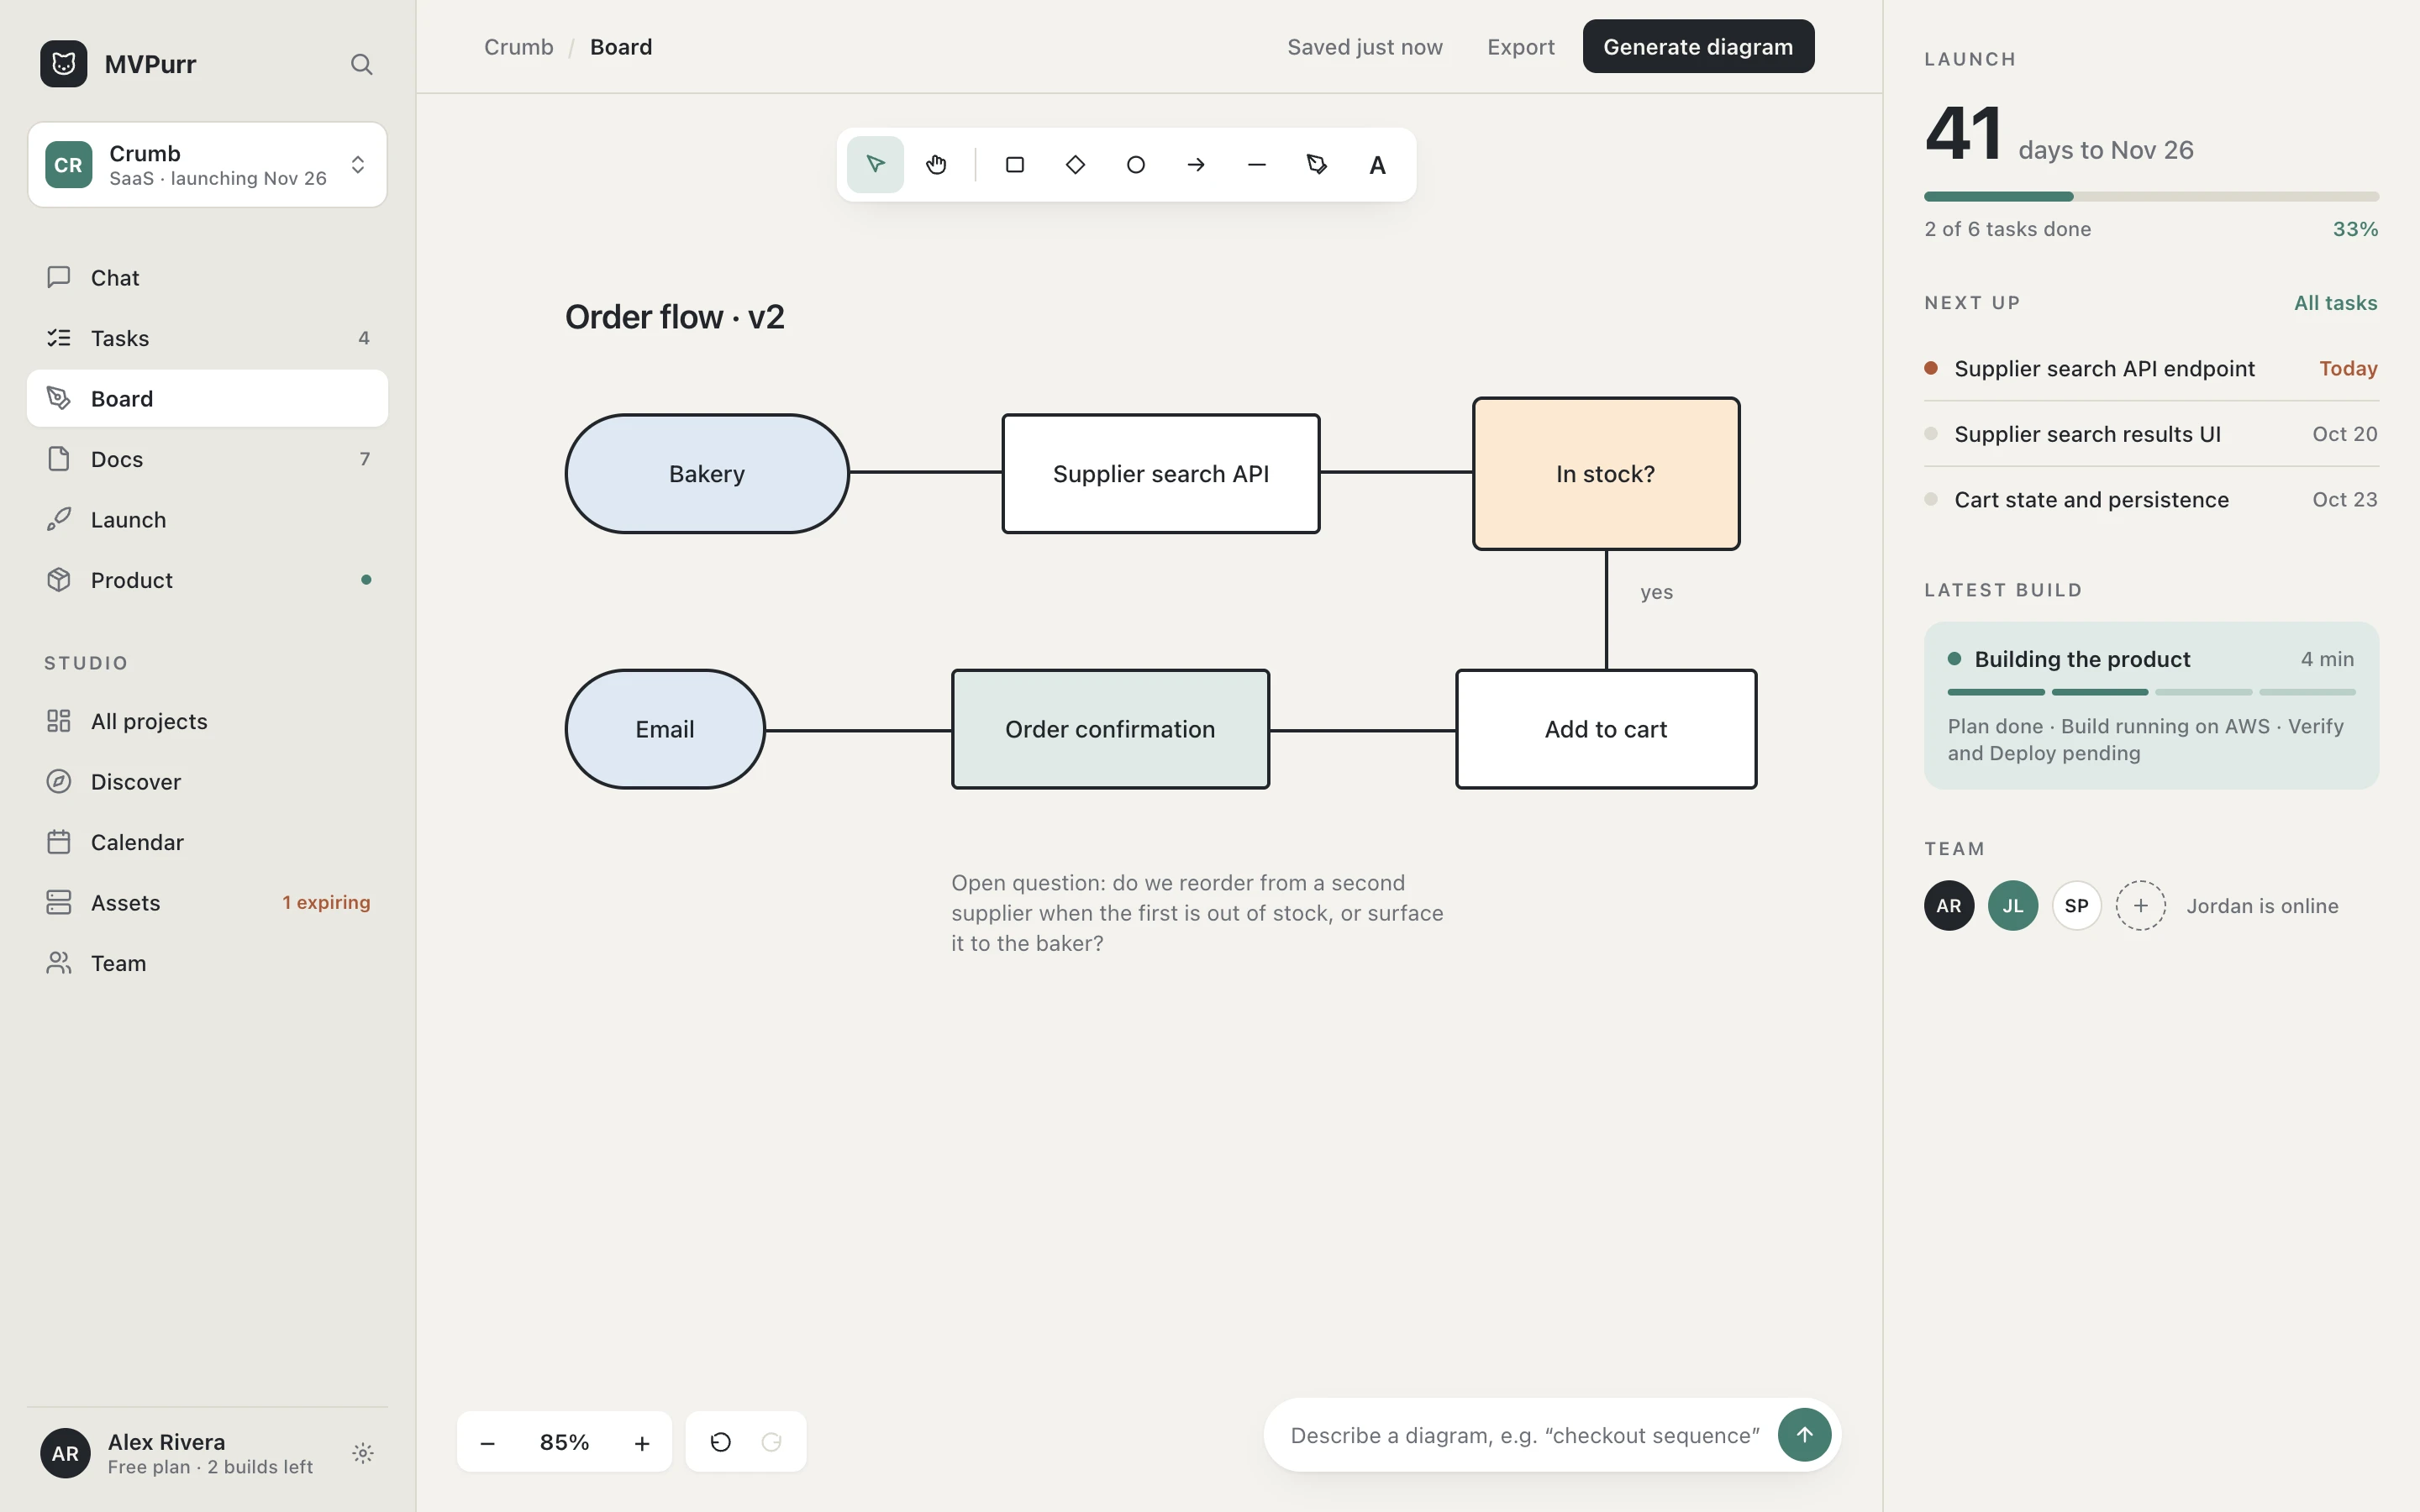The width and height of the screenshot is (2420, 1512).
Task: Open the Discover page
Action: (207, 781)
